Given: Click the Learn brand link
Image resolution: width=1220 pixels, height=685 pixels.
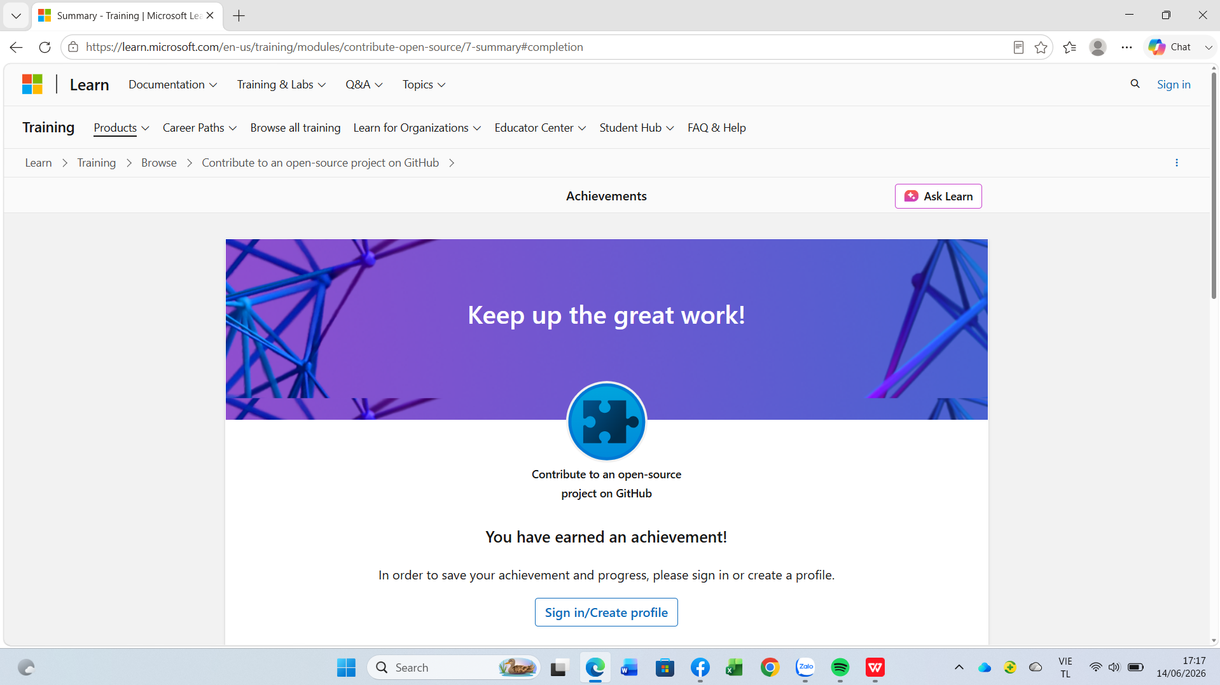Looking at the screenshot, I should coord(89,85).
